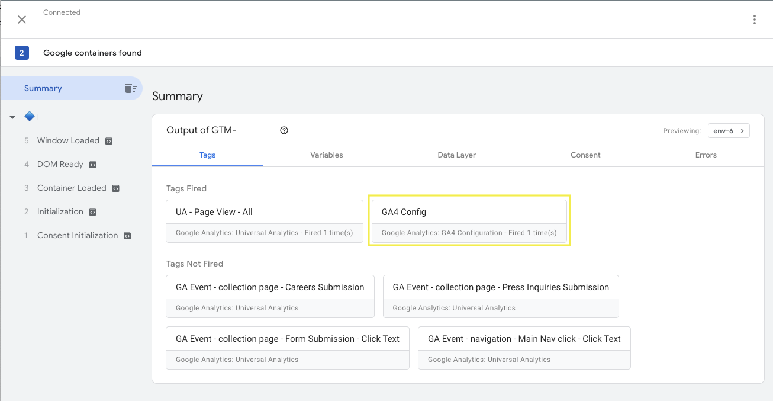Click the help icon beside GTM output

click(x=284, y=130)
